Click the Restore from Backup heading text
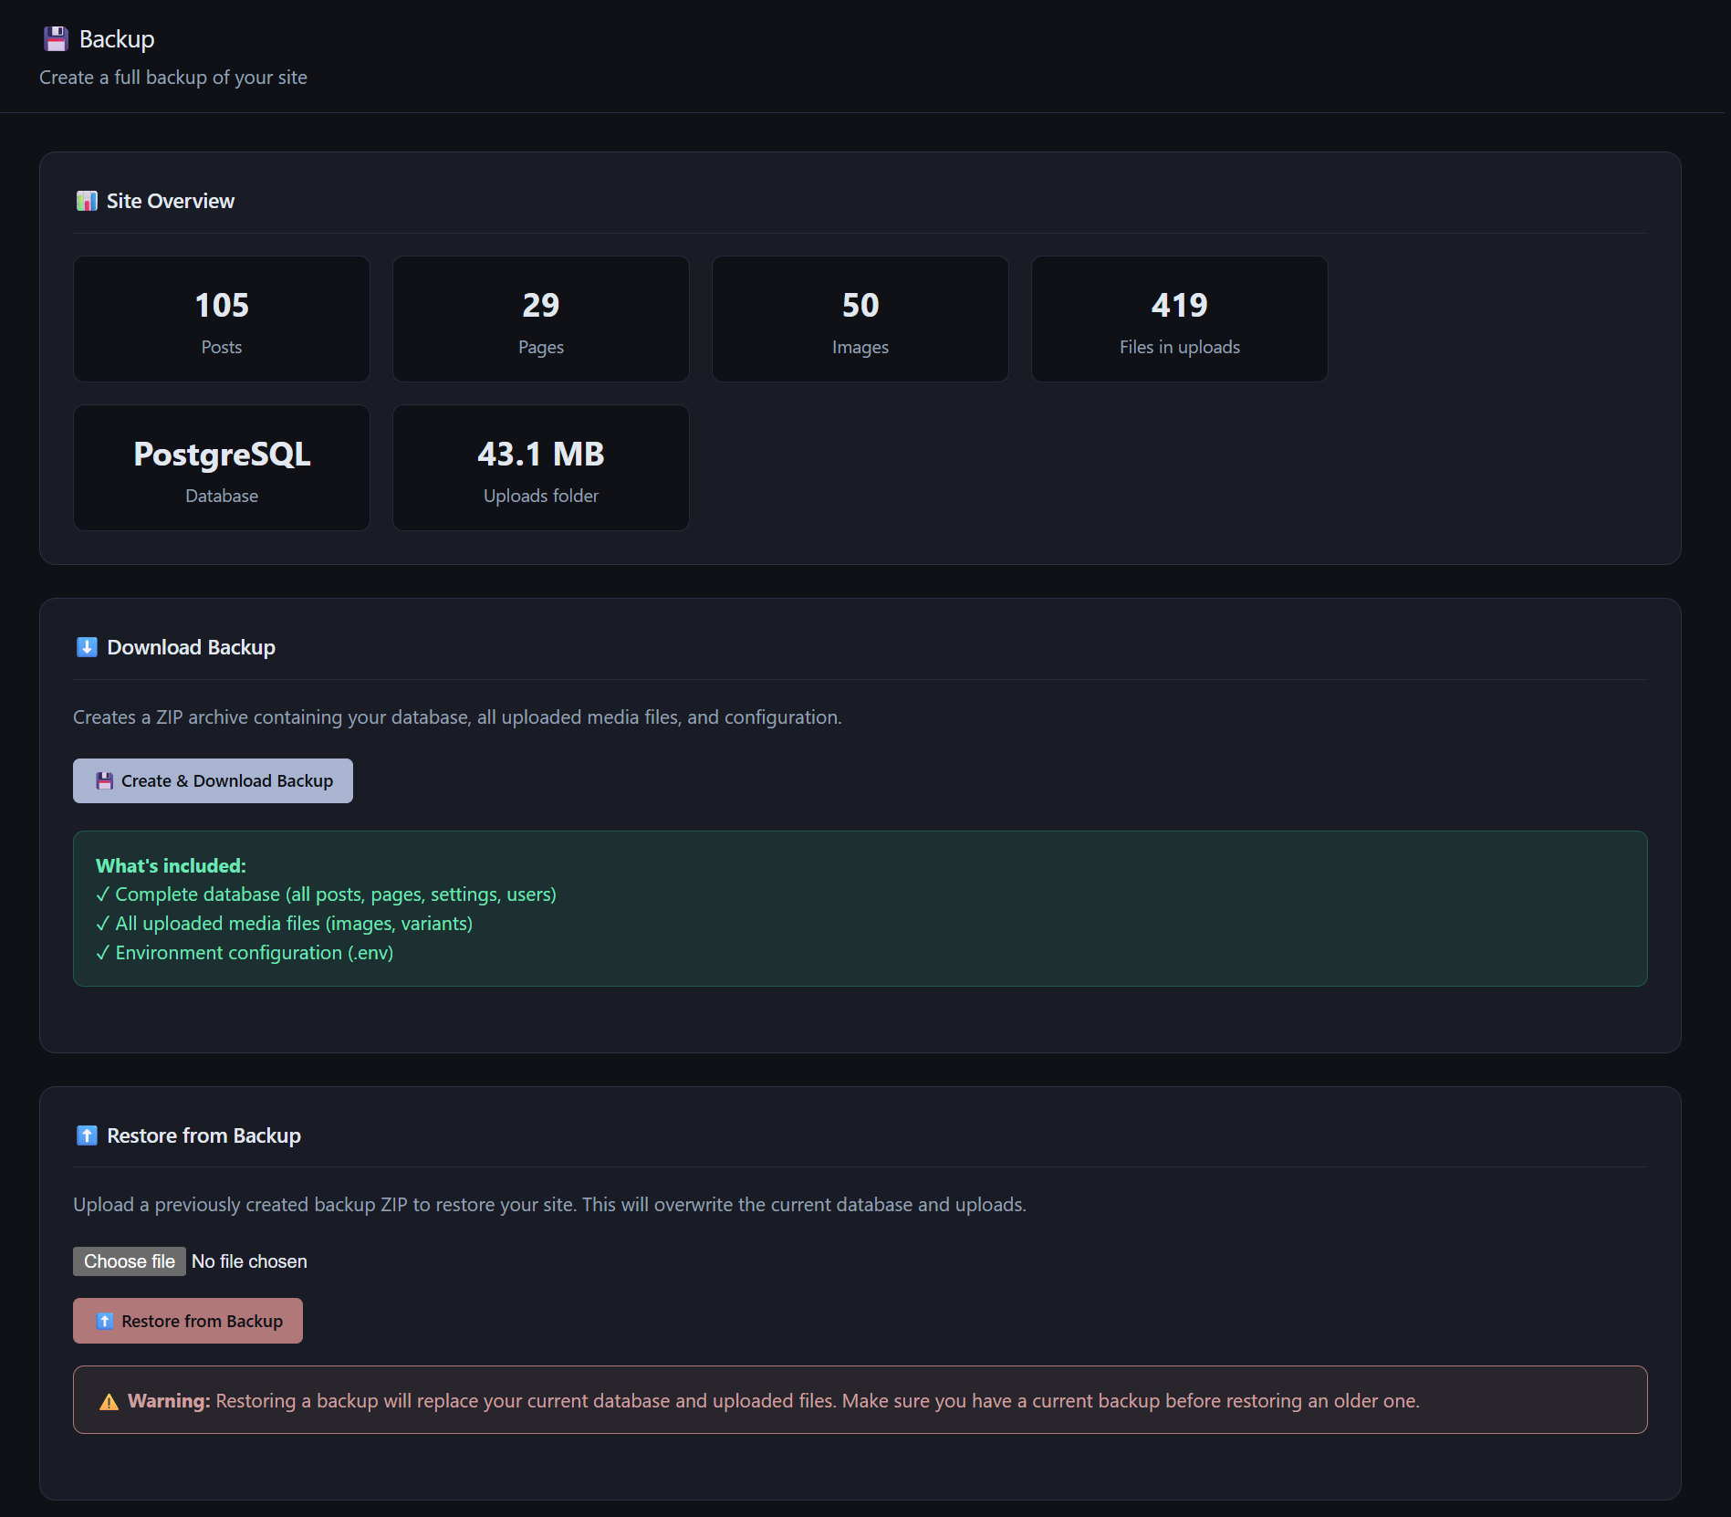The image size is (1731, 1517). 204,1135
